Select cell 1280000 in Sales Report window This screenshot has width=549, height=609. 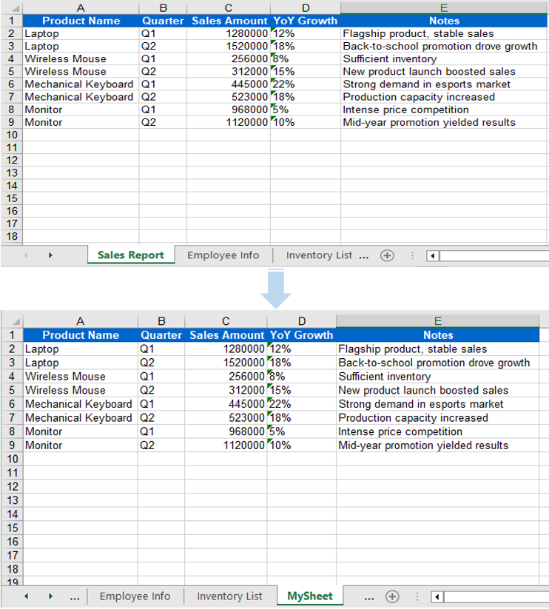coord(229,34)
